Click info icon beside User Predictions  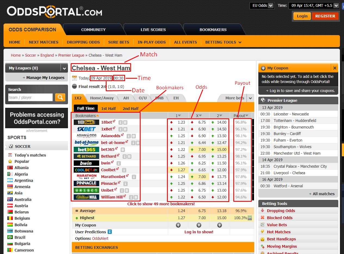(x=110, y=232)
